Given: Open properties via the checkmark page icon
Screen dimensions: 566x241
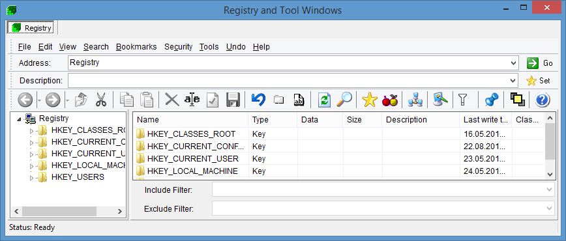Looking at the screenshot, I should coord(213,100).
